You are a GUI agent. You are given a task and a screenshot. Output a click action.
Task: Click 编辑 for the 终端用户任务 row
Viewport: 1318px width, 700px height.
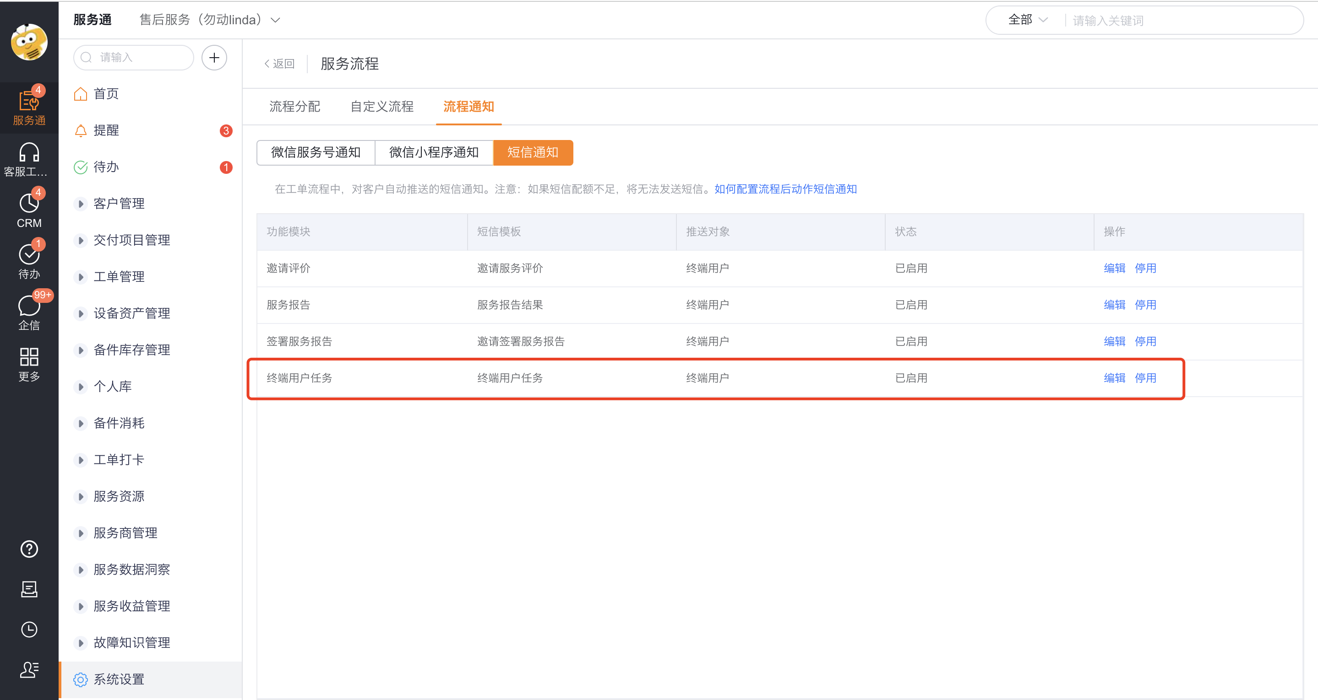(x=1114, y=378)
